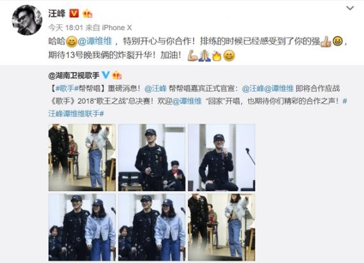This screenshot has height=263, width=364.
Task: Open the @湖南卫视歌手 repost author link
Action: pyautogui.click(x=74, y=75)
